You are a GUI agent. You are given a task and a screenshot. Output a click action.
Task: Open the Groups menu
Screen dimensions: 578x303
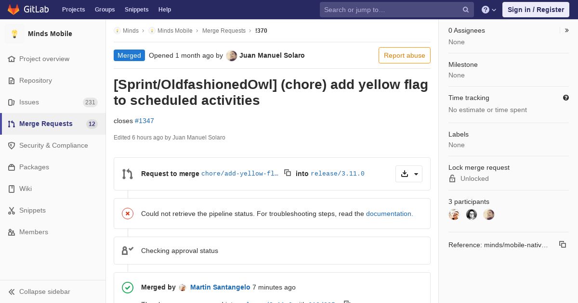point(105,10)
